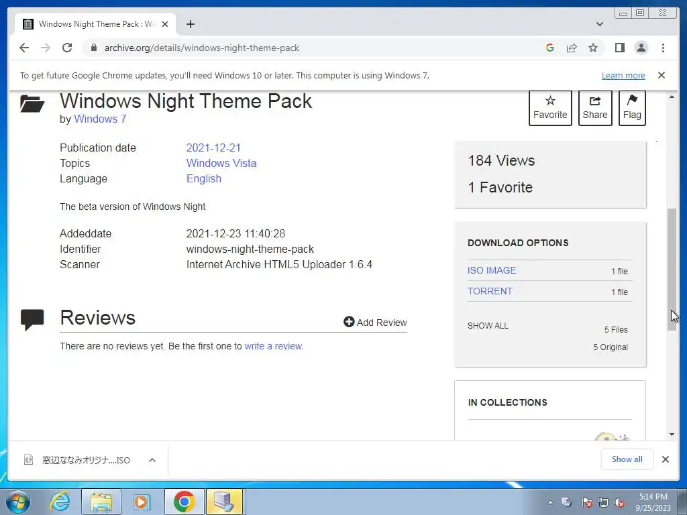Go back to the previous page
The width and height of the screenshot is (687, 515).
pyautogui.click(x=24, y=48)
